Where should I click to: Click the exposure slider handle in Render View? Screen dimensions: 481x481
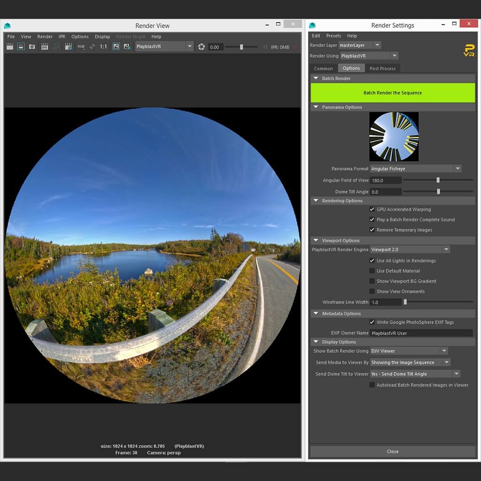[241, 47]
